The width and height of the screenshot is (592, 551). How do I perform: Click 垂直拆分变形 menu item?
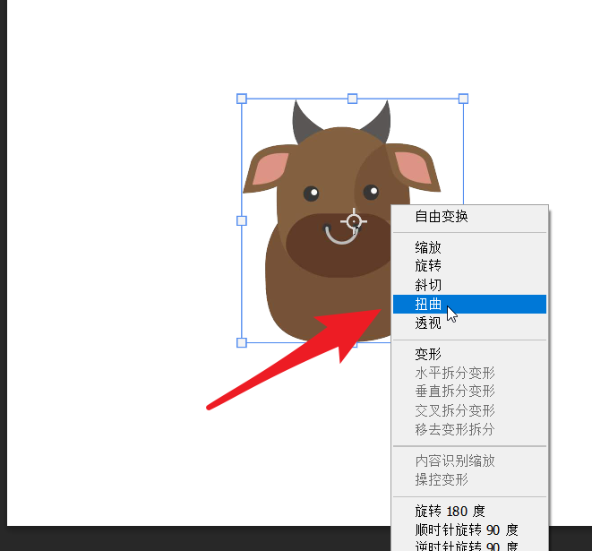[x=469, y=392]
